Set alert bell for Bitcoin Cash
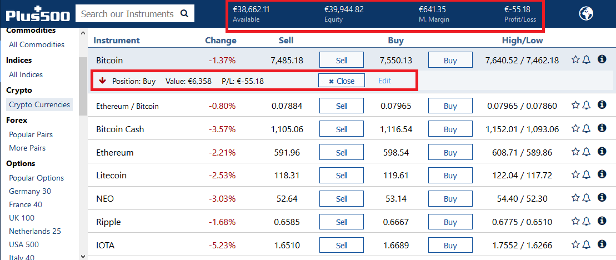The image size is (616, 260). point(586,128)
